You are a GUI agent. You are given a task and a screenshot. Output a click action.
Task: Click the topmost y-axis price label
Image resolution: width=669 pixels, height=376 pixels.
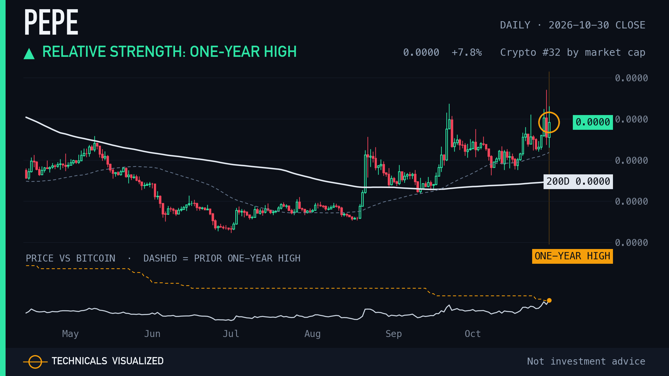click(x=631, y=78)
